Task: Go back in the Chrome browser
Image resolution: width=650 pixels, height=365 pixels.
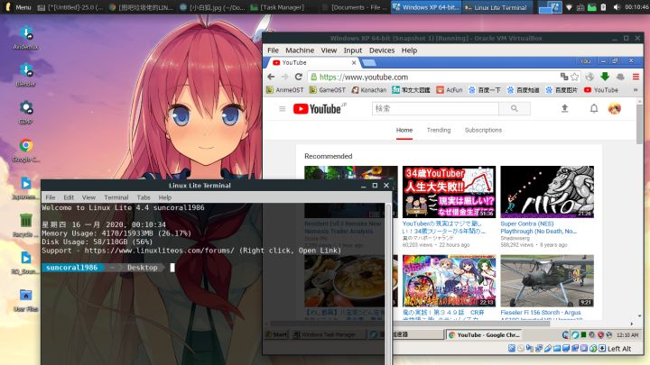Action: (x=271, y=77)
